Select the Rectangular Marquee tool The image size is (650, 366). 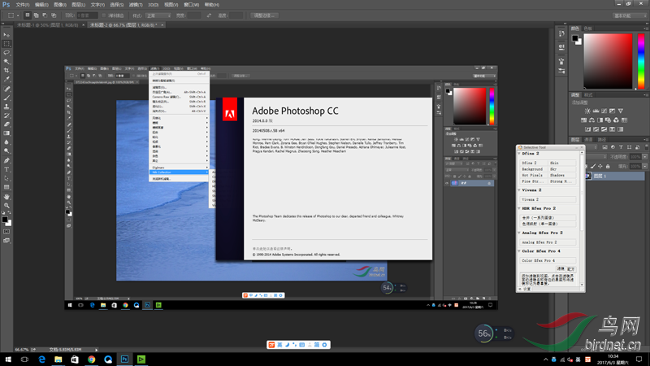pos(6,43)
